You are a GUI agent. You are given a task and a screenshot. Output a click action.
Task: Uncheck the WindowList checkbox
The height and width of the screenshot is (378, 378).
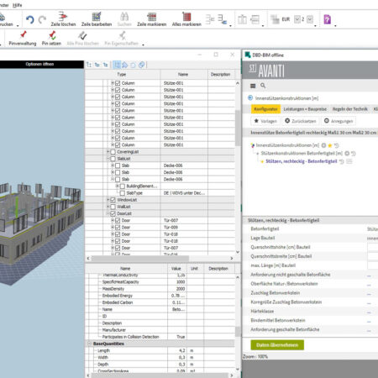[113, 200]
